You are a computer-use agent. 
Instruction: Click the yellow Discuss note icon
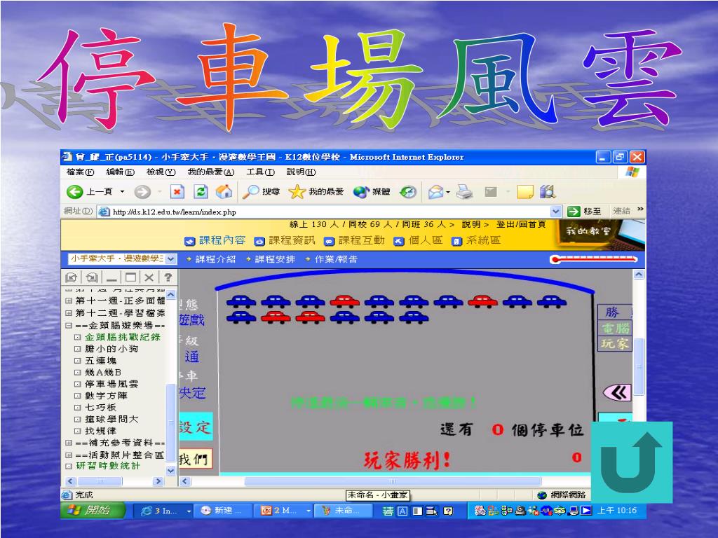tap(524, 192)
